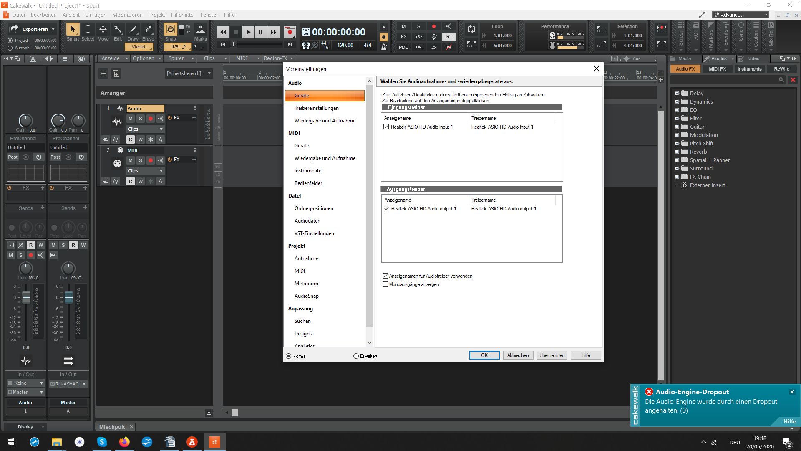Expand the Reverb plugin folder
Viewport: 801px width, 451px height.
(x=677, y=152)
